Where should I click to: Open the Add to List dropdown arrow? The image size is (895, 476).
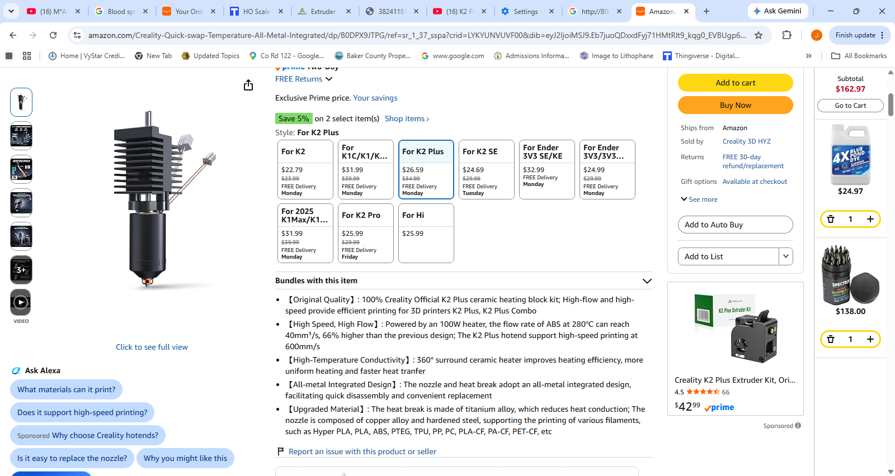pyautogui.click(x=786, y=256)
